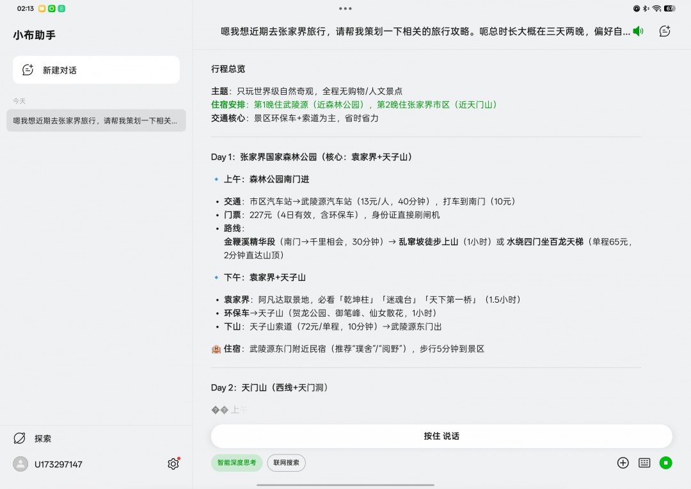
Task: Click the 交通 bullet about 武陵源汽车站
Action: (369, 202)
